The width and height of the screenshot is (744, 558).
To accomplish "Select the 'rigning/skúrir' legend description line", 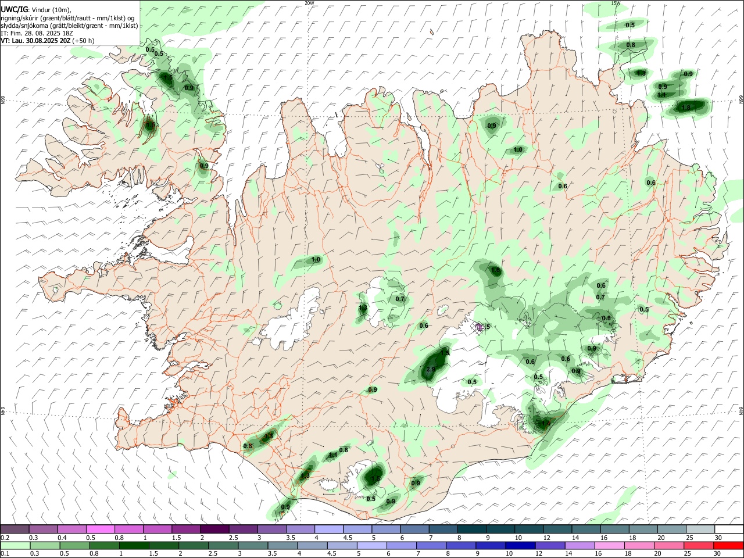I will (68, 18).
